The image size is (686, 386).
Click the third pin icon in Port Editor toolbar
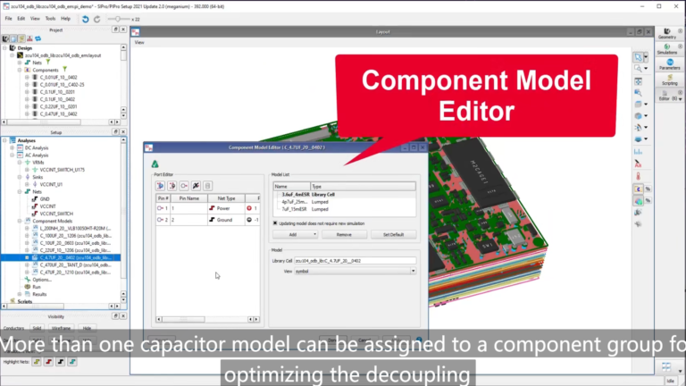(x=184, y=186)
